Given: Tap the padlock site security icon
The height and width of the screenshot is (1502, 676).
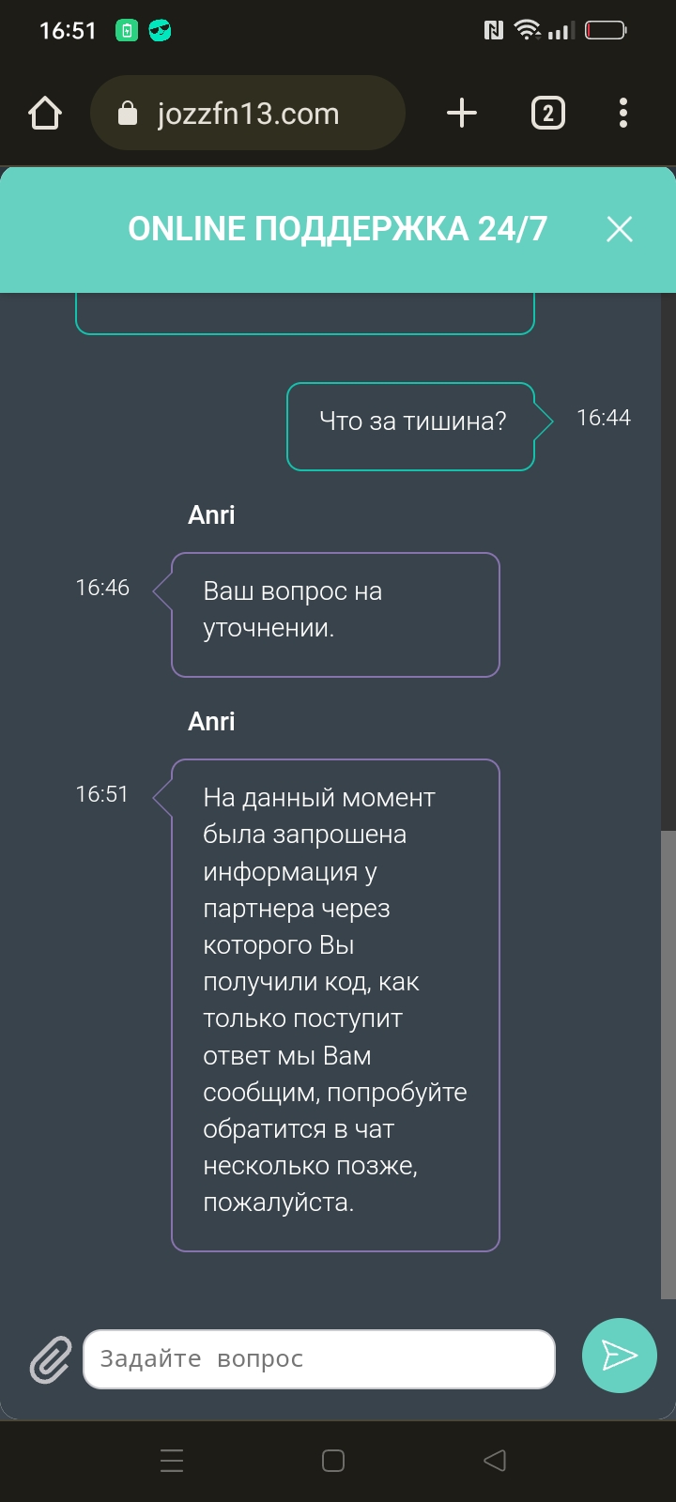Looking at the screenshot, I should point(128,114).
